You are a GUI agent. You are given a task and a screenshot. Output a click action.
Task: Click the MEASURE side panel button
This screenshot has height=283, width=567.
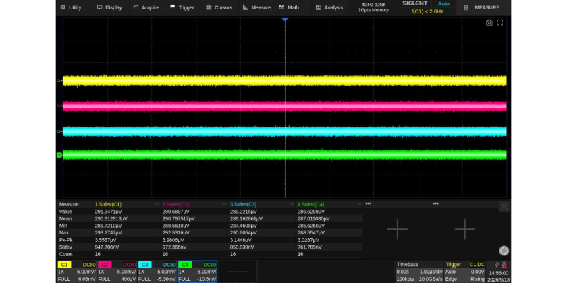pyautogui.click(x=483, y=7)
